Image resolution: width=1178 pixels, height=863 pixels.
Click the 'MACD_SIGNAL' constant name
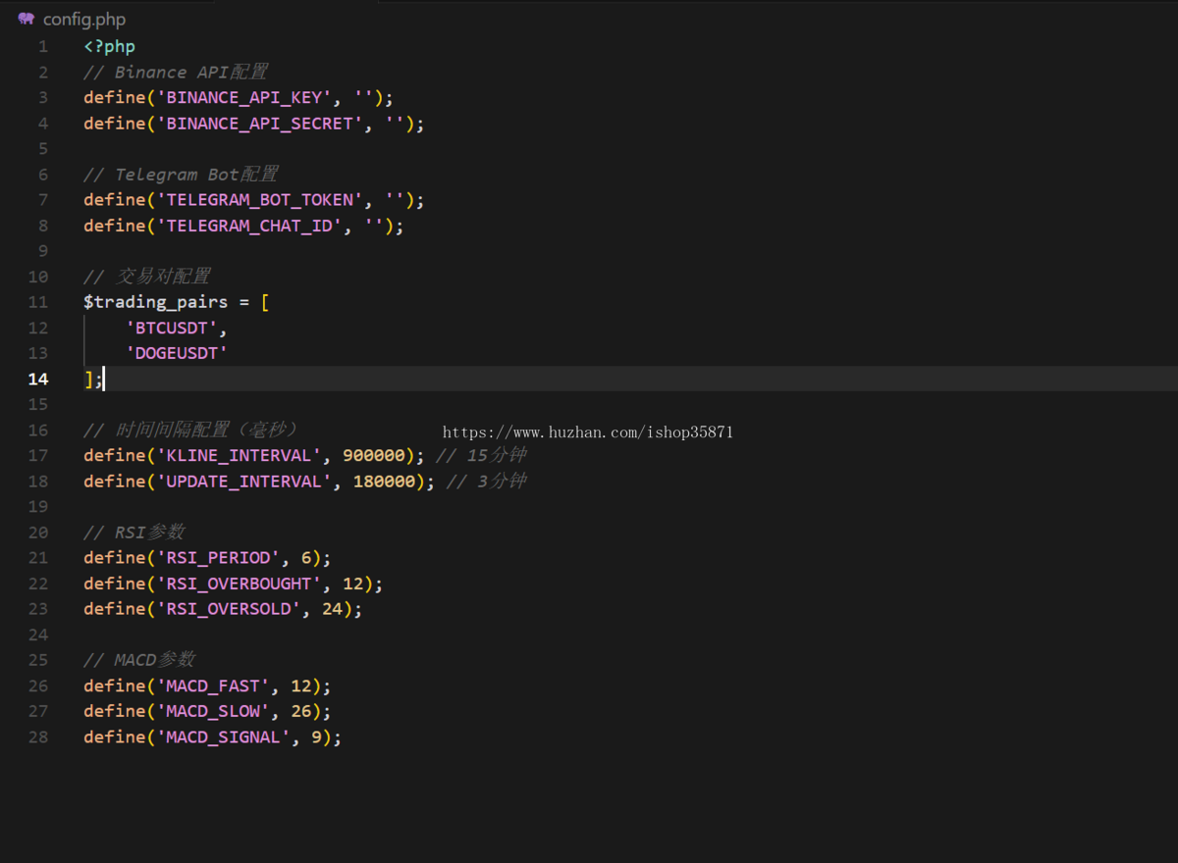click(224, 736)
